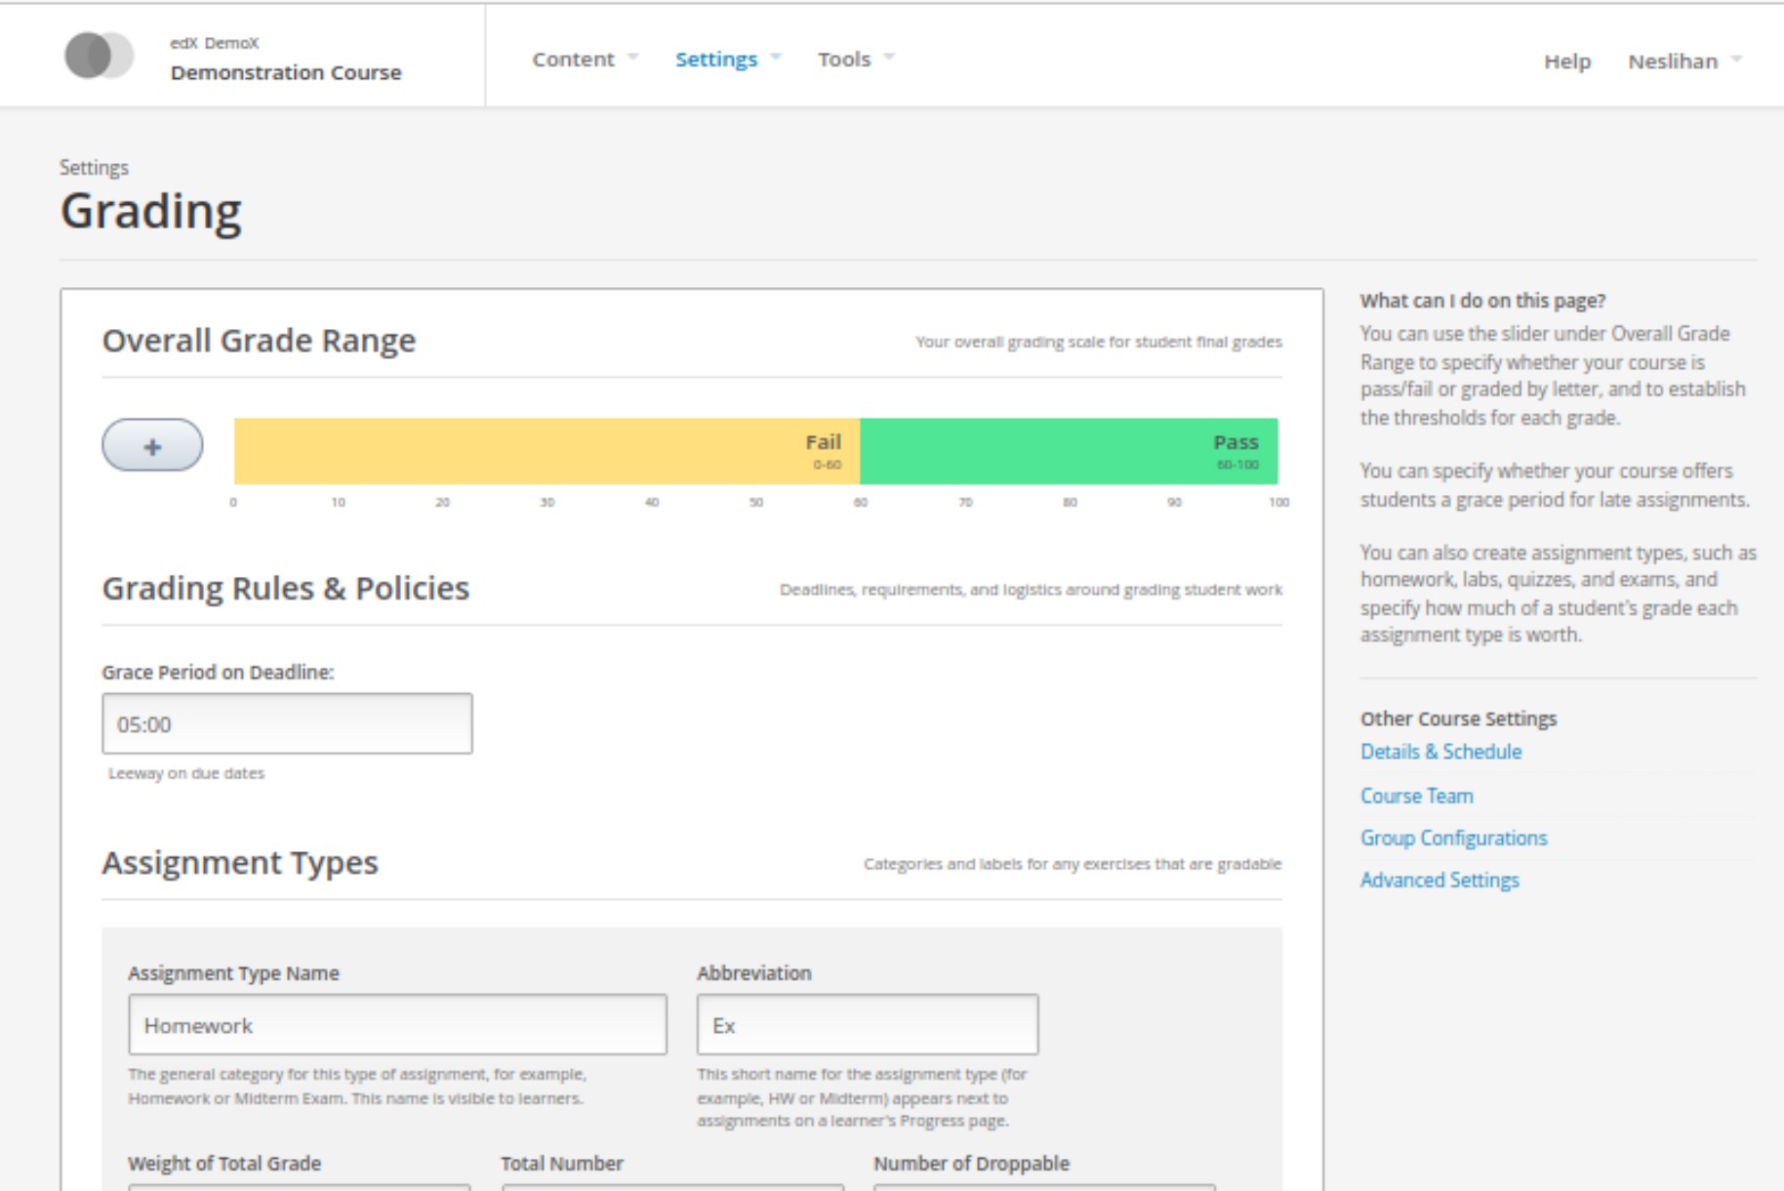This screenshot has height=1191, width=1784.
Task: Click the 'Grading Rules & Policies' heading
Action: 286,589
